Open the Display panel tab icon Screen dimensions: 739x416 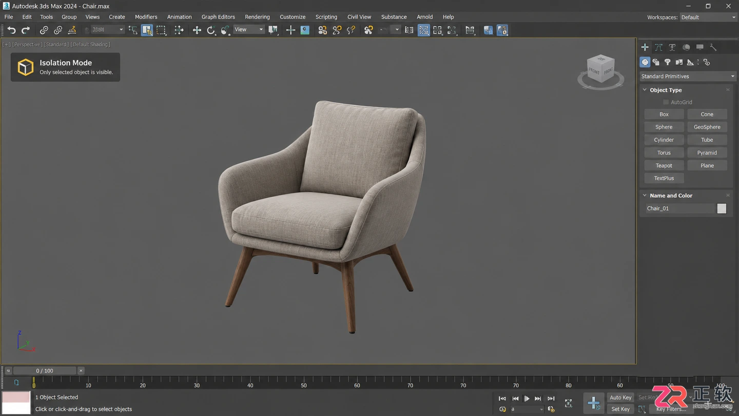[x=699, y=47]
